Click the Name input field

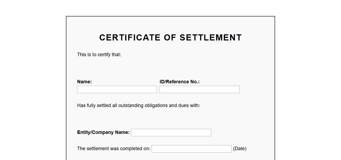[x=117, y=89]
